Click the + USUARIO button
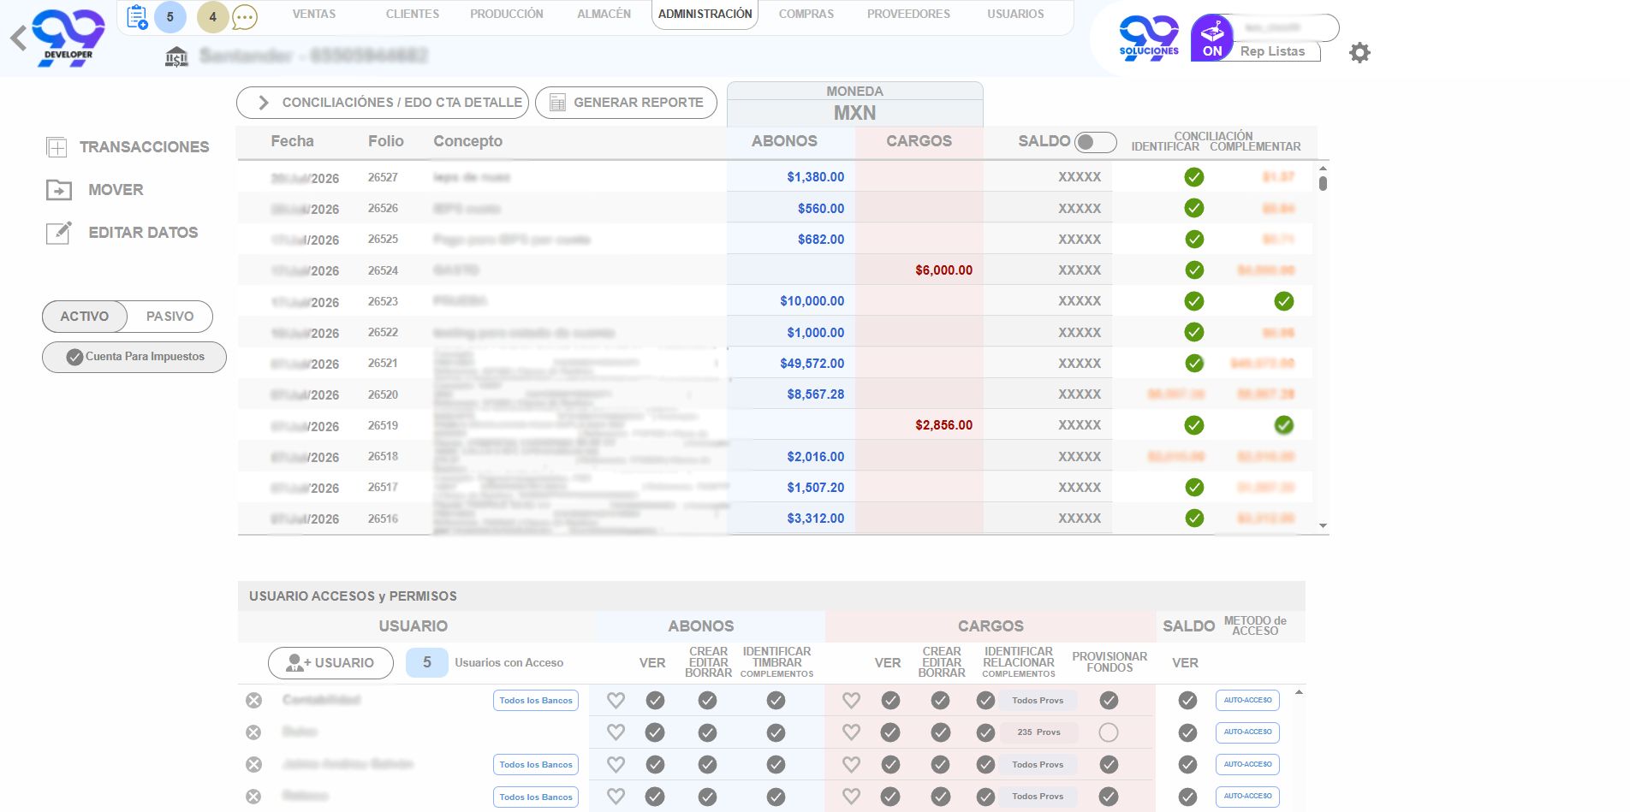This screenshot has width=1630, height=812. click(x=330, y=663)
